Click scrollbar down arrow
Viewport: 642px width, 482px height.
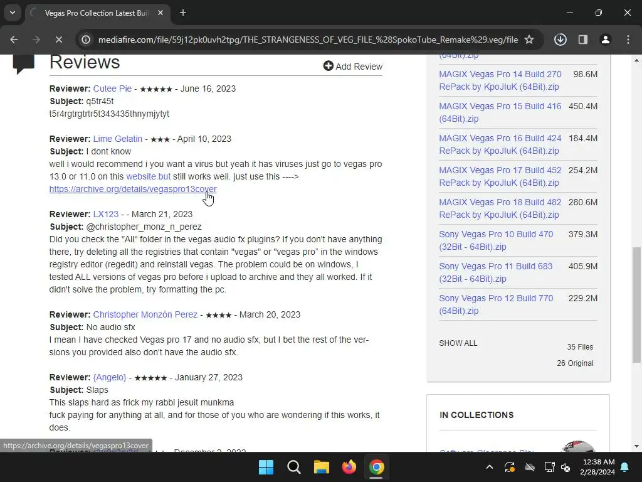(636, 447)
